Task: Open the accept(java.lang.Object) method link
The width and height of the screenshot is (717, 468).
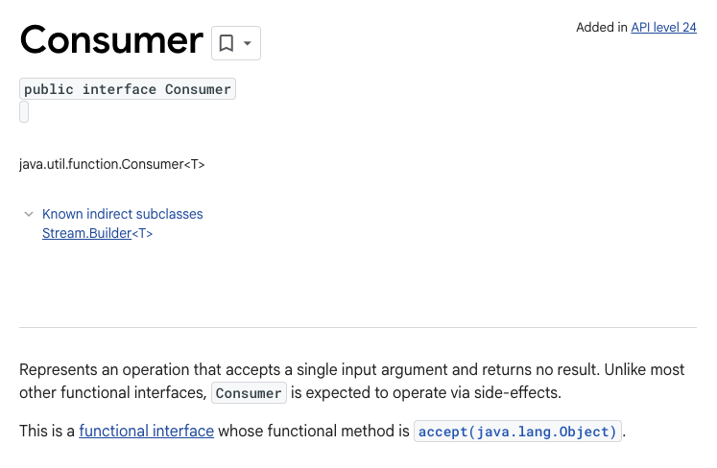Action: click(517, 432)
